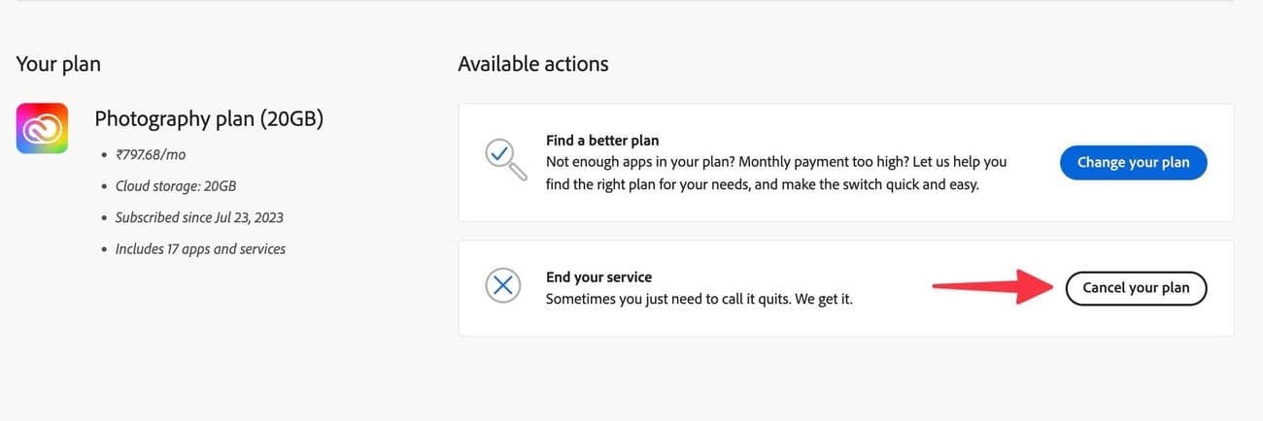Click the ₹797.68/mo price text

click(153, 153)
